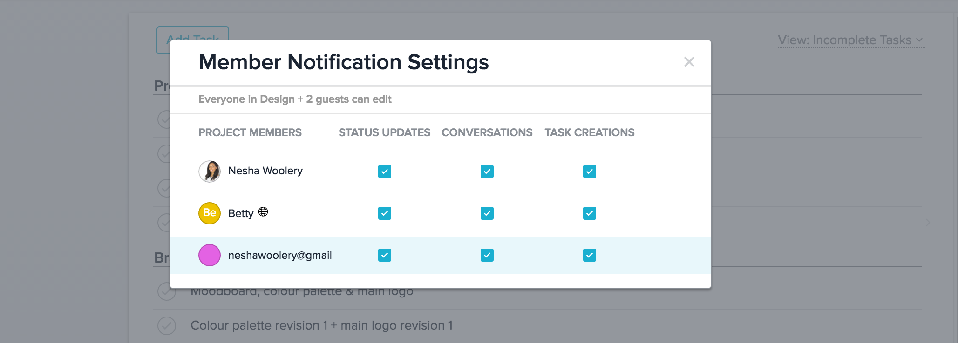
Task: Click the neshawoolery@gmail. member name
Action: click(x=281, y=255)
